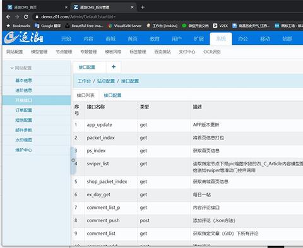Go to 网站配置 in the sub-navigation
This screenshot has width=303, height=248.
(15, 52)
